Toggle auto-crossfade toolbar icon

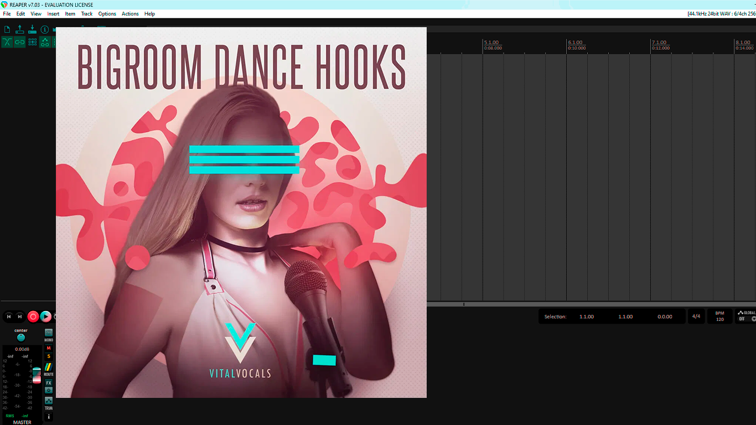pyautogui.click(x=7, y=42)
